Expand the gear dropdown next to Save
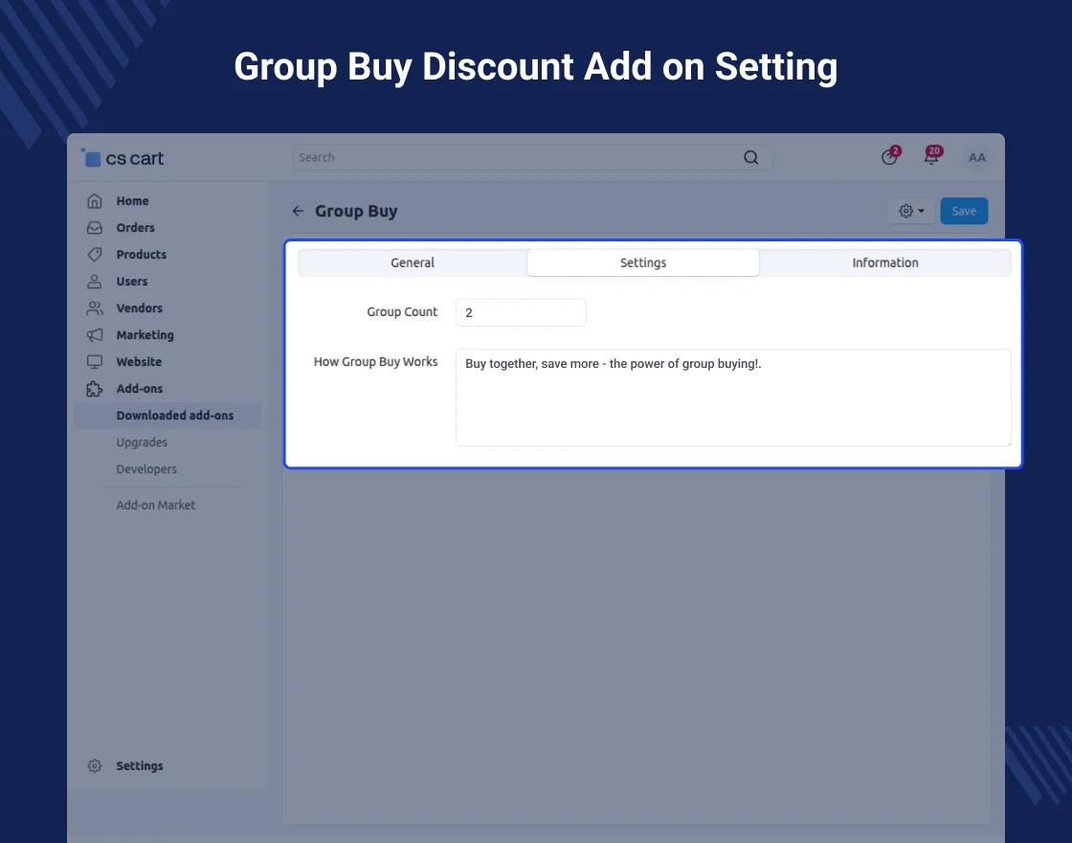The image size is (1072, 843). tap(911, 212)
